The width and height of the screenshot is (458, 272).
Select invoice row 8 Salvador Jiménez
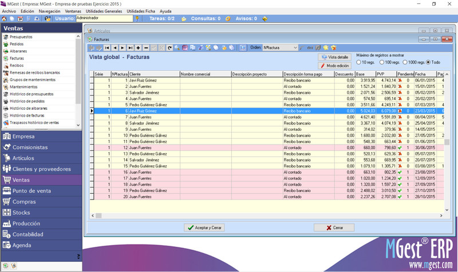(267, 123)
